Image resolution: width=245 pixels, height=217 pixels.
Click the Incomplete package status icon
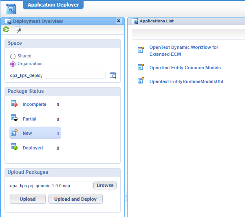[14, 104]
